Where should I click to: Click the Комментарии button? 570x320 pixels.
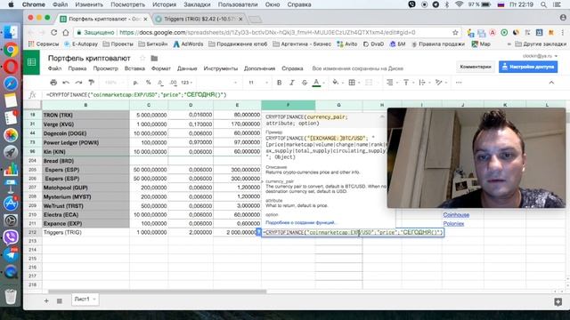(476, 67)
